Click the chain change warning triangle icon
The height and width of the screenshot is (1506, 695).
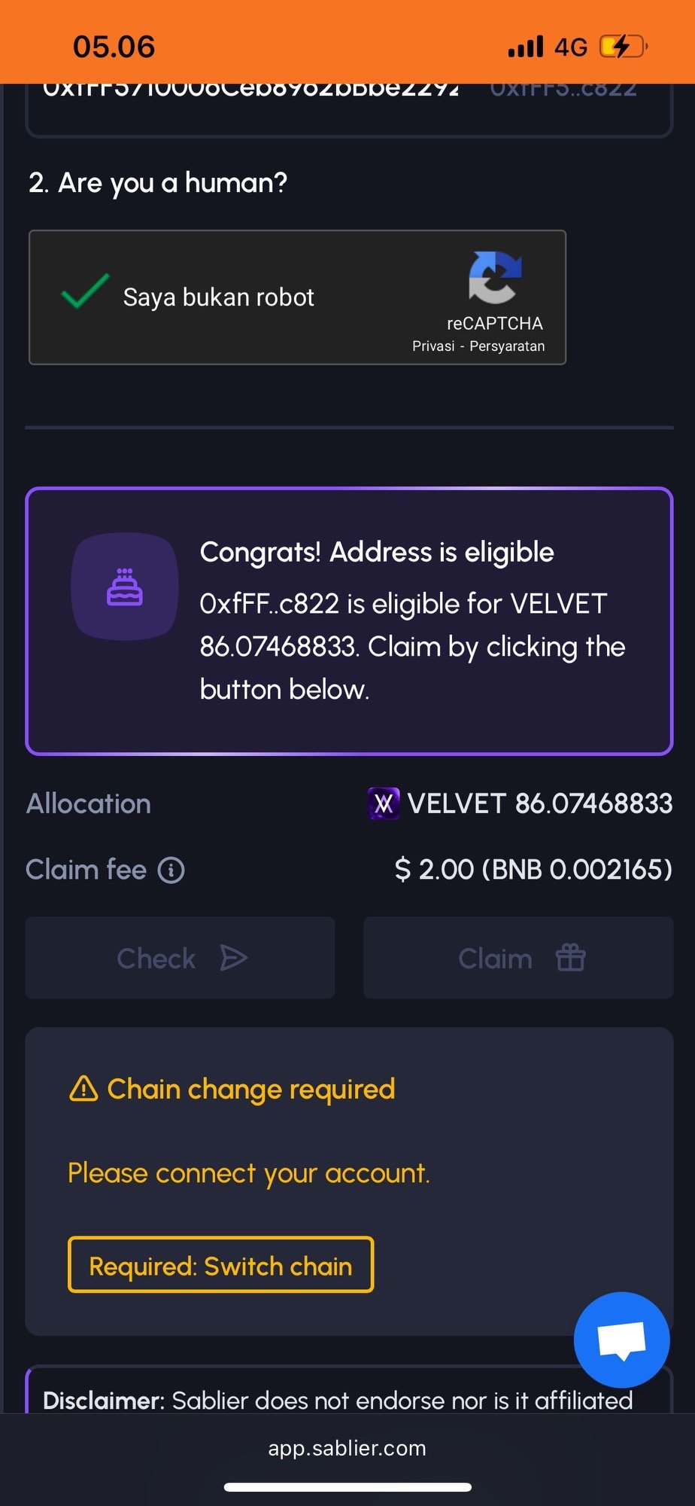(83, 1088)
